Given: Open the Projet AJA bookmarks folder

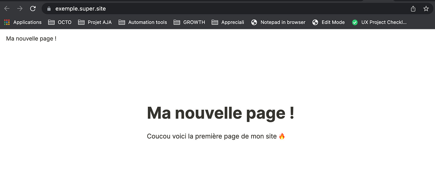Looking at the screenshot, I should 95,22.
